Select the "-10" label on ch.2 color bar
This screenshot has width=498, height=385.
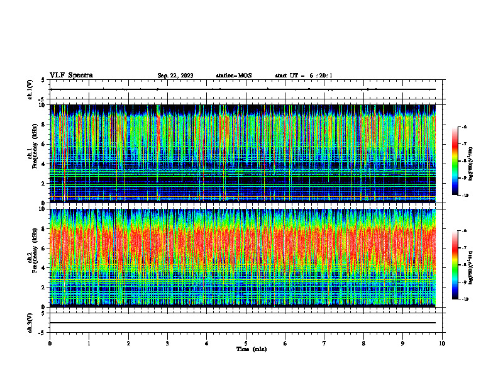click(x=465, y=299)
